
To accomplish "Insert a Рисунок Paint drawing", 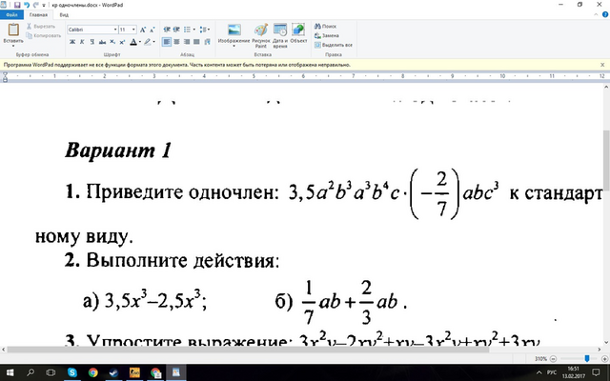I will (x=261, y=35).
